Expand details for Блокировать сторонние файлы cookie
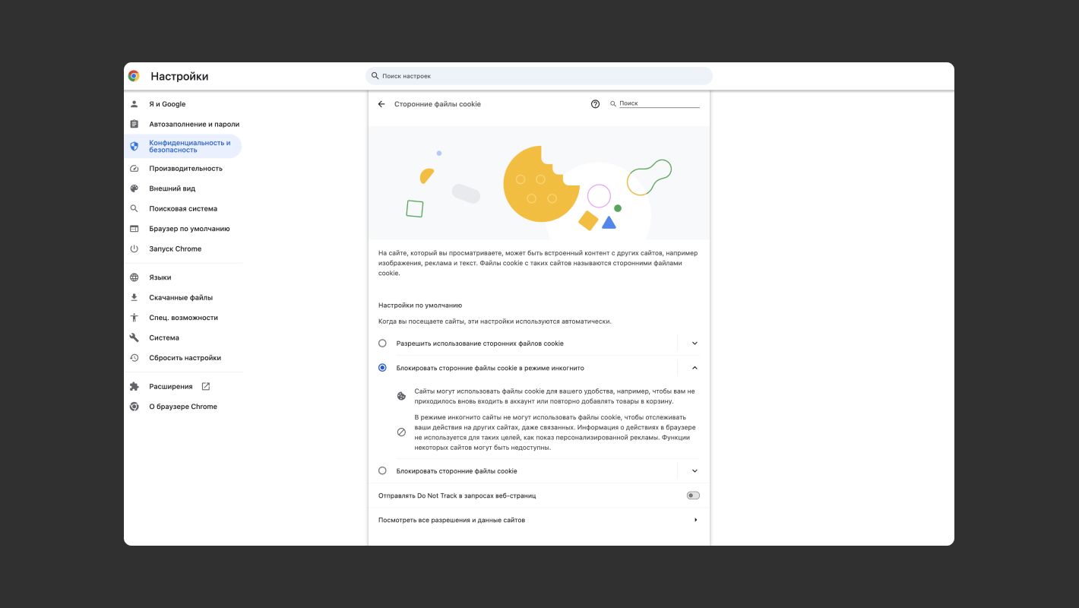1079x608 pixels. 694,470
